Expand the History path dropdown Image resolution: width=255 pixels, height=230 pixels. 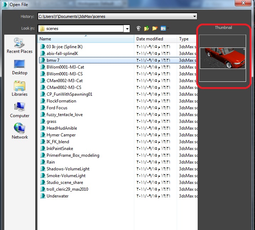194,16
